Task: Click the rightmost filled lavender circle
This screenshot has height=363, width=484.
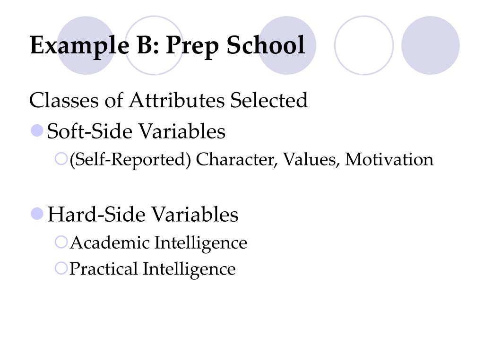Action: (430, 45)
